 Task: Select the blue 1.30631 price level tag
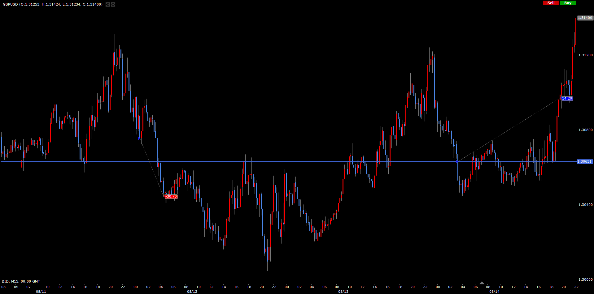point(584,161)
